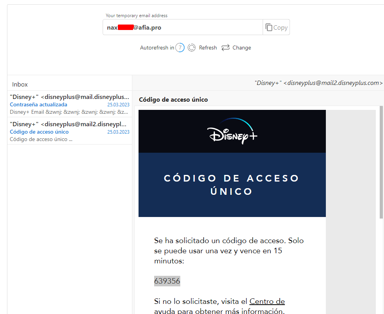Click sender disneyplus@mail2.disneypl in second row
This screenshot has width=384, height=314.
coord(68,124)
